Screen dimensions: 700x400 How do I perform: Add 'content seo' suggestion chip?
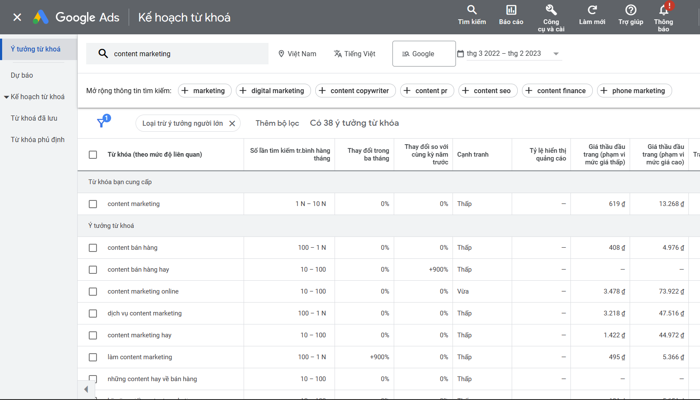pyautogui.click(x=488, y=91)
